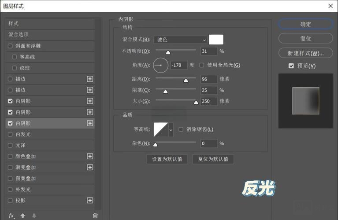The height and width of the screenshot is (220, 338).
Task: Click 阻塞 slider handle
Action: 165,92
